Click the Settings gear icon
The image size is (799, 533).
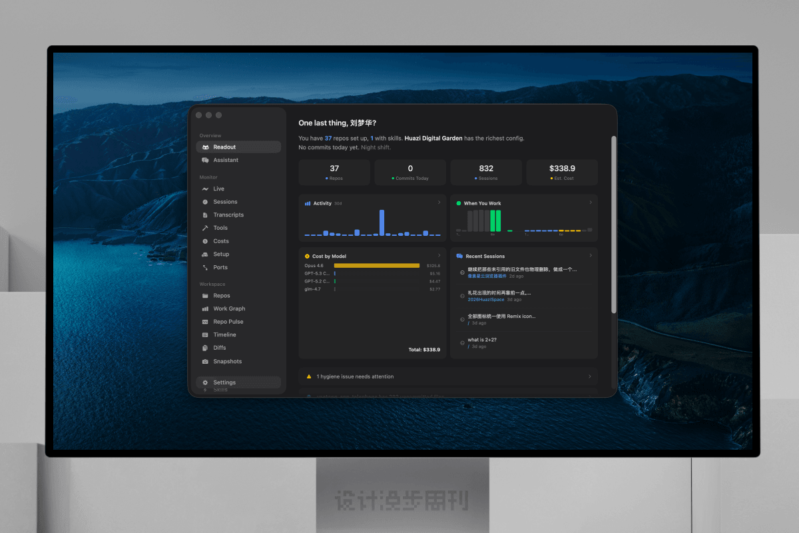point(205,382)
